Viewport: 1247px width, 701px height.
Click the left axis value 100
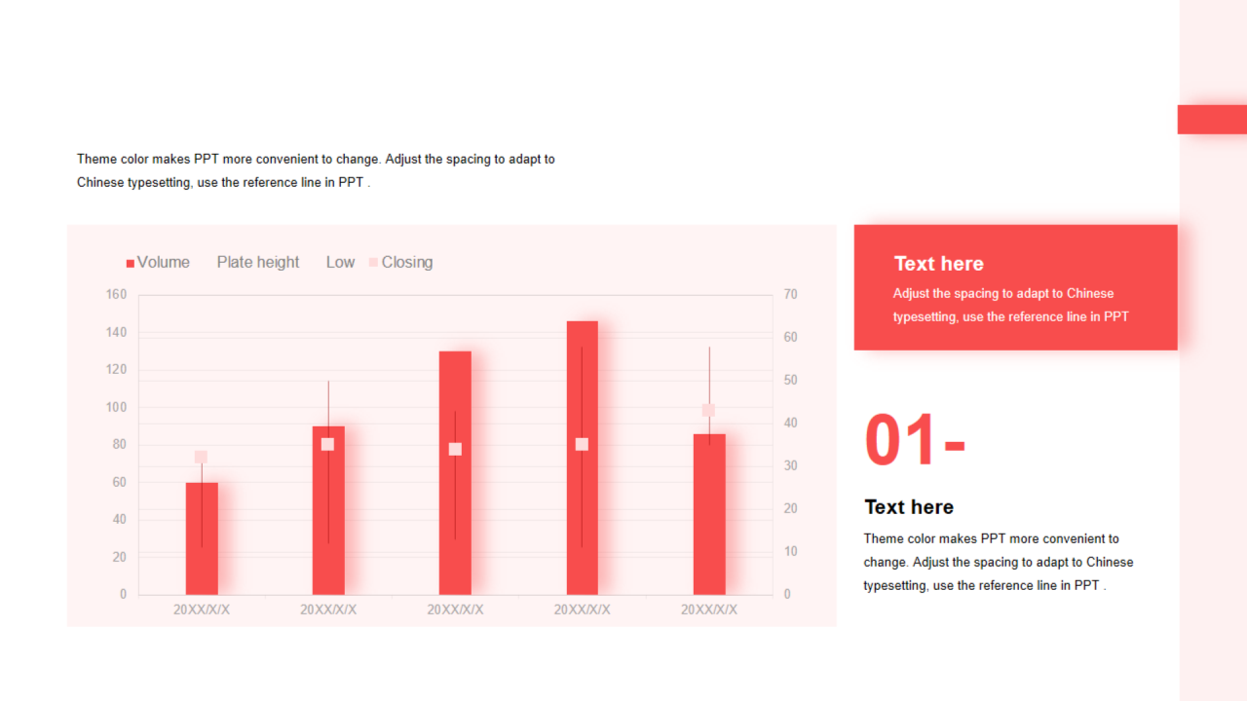[117, 407]
